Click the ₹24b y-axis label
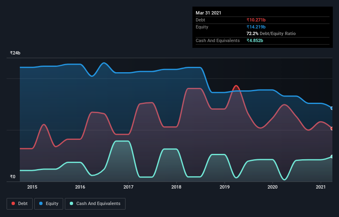 (15, 53)
